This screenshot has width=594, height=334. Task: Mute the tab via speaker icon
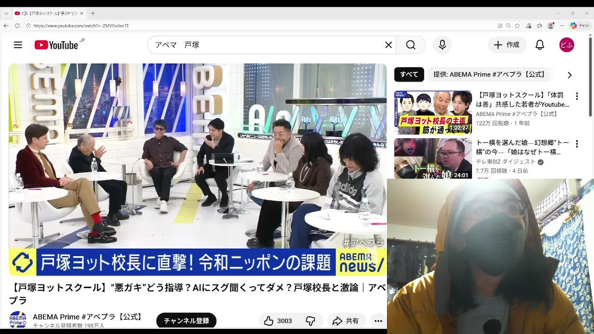tap(24, 13)
